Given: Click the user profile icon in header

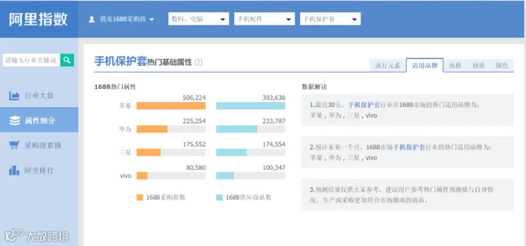Looking at the screenshot, I should tap(92, 19).
